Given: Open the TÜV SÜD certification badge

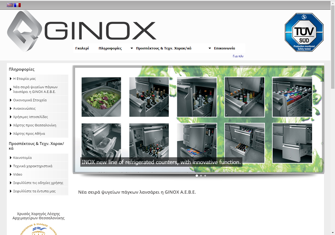Looking at the screenshot, I should (x=304, y=32).
